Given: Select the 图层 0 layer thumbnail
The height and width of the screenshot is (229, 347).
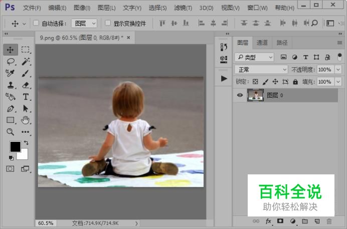Looking at the screenshot, I should click(255, 95).
